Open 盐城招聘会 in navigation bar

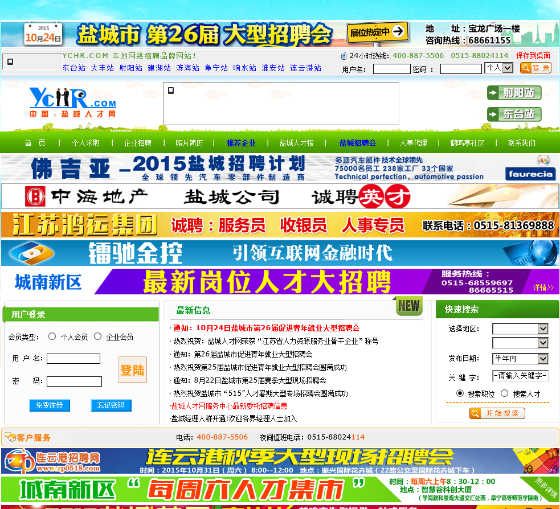click(x=358, y=143)
